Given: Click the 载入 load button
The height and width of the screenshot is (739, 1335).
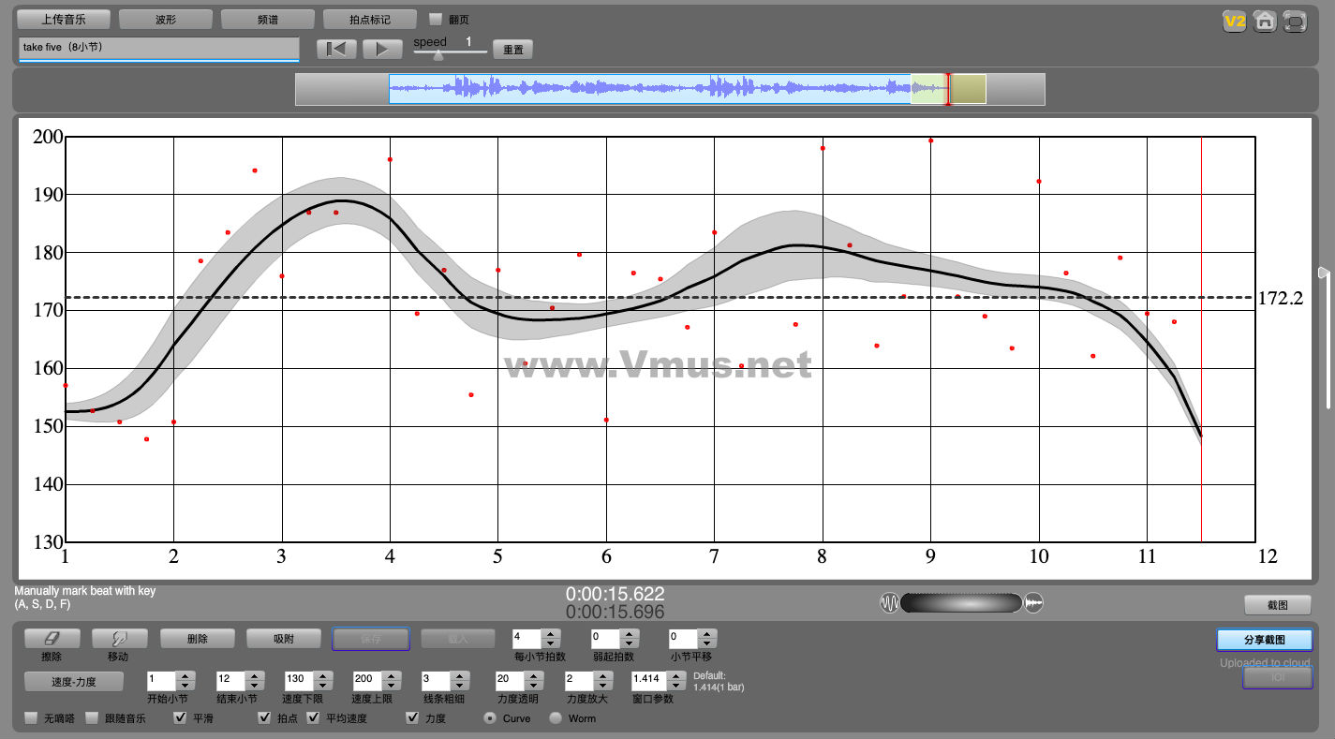Looking at the screenshot, I should click(x=458, y=639).
